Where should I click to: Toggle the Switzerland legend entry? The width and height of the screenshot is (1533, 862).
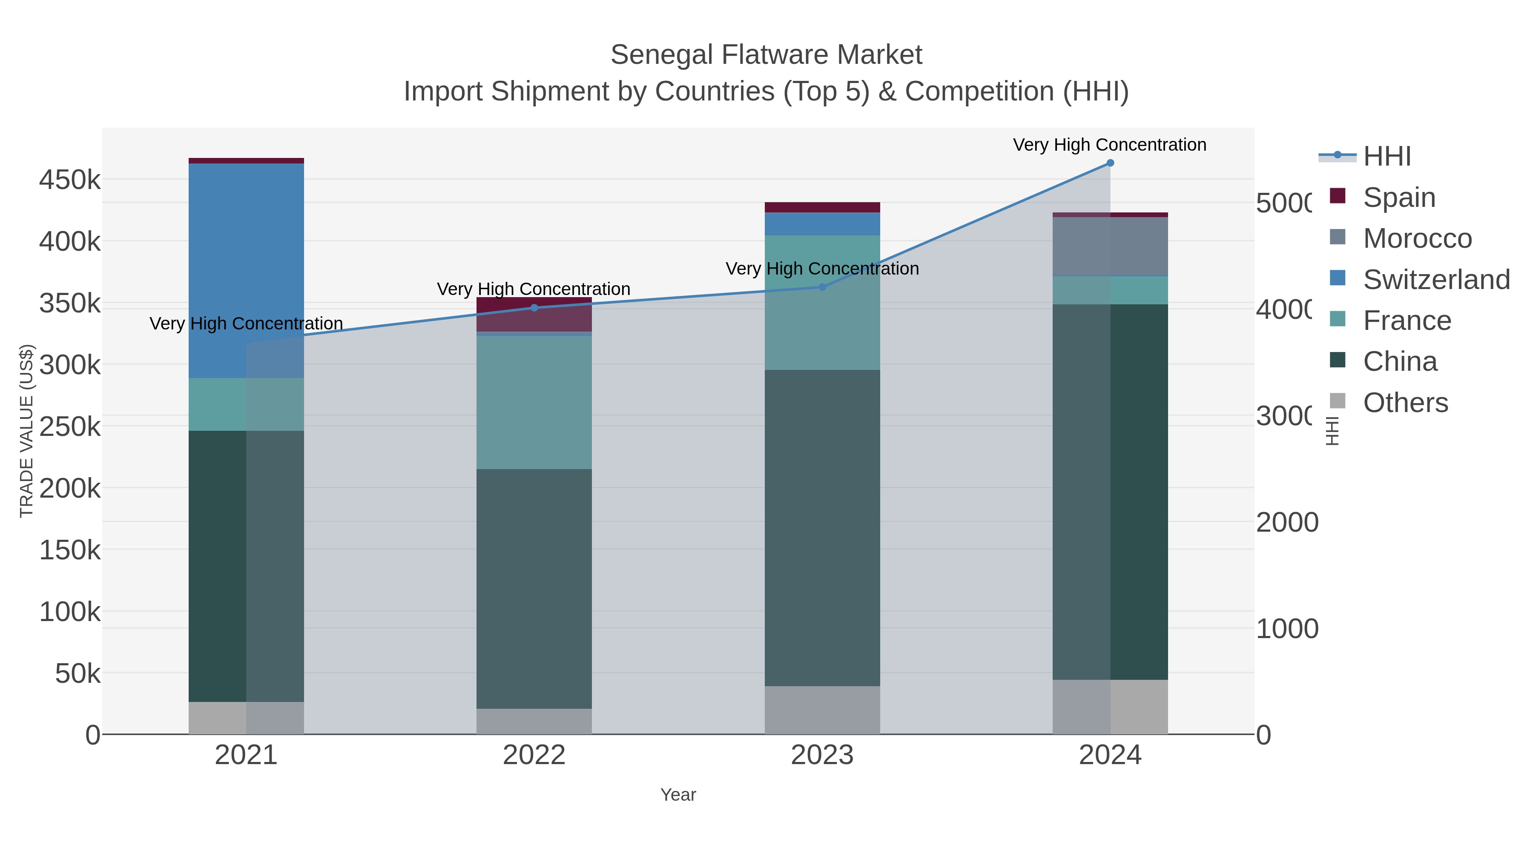[x=1420, y=279]
